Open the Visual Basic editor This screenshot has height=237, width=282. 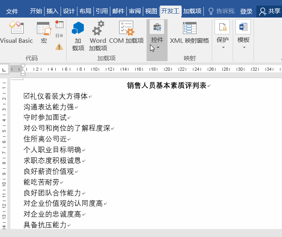16,32
